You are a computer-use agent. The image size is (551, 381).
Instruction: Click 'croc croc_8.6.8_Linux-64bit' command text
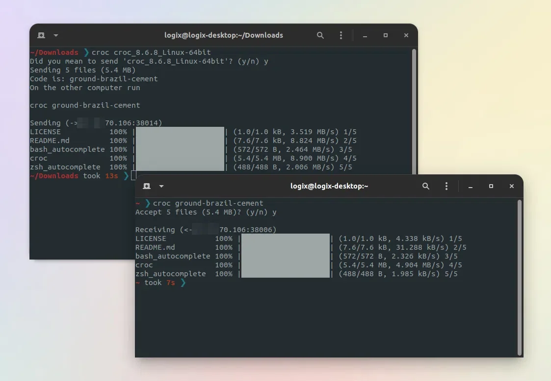[x=151, y=52]
